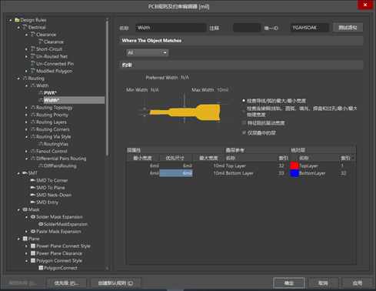Click the Electrical category icon

click(x=25, y=27)
